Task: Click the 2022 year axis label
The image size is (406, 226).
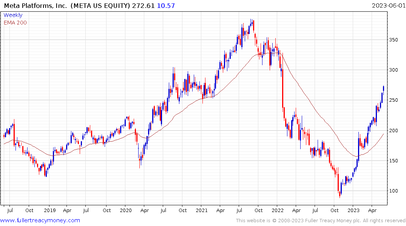Action: point(278,210)
